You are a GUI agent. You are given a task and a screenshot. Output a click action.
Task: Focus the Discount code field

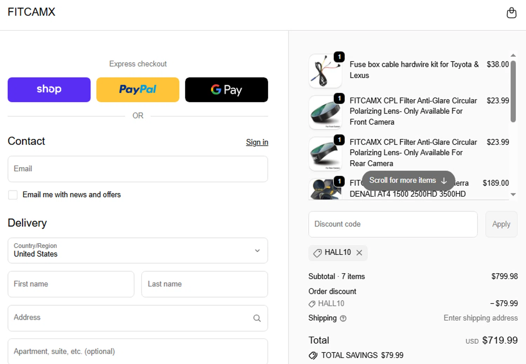coord(393,224)
